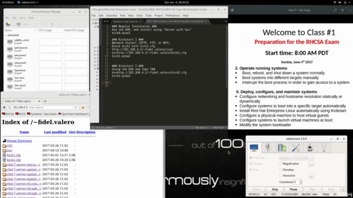
Task: Click the shutdown VM toolbar icon
Action: (52, 24)
